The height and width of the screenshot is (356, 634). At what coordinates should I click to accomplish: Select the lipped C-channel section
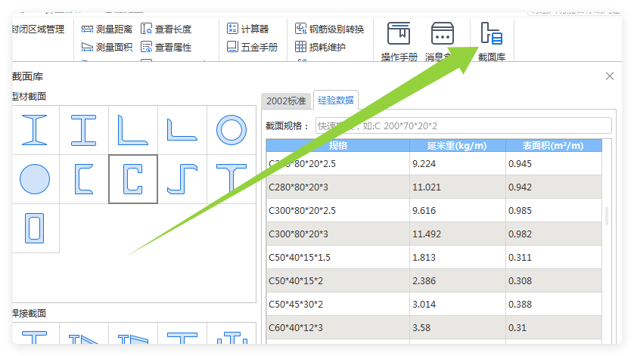click(x=133, y=179)
